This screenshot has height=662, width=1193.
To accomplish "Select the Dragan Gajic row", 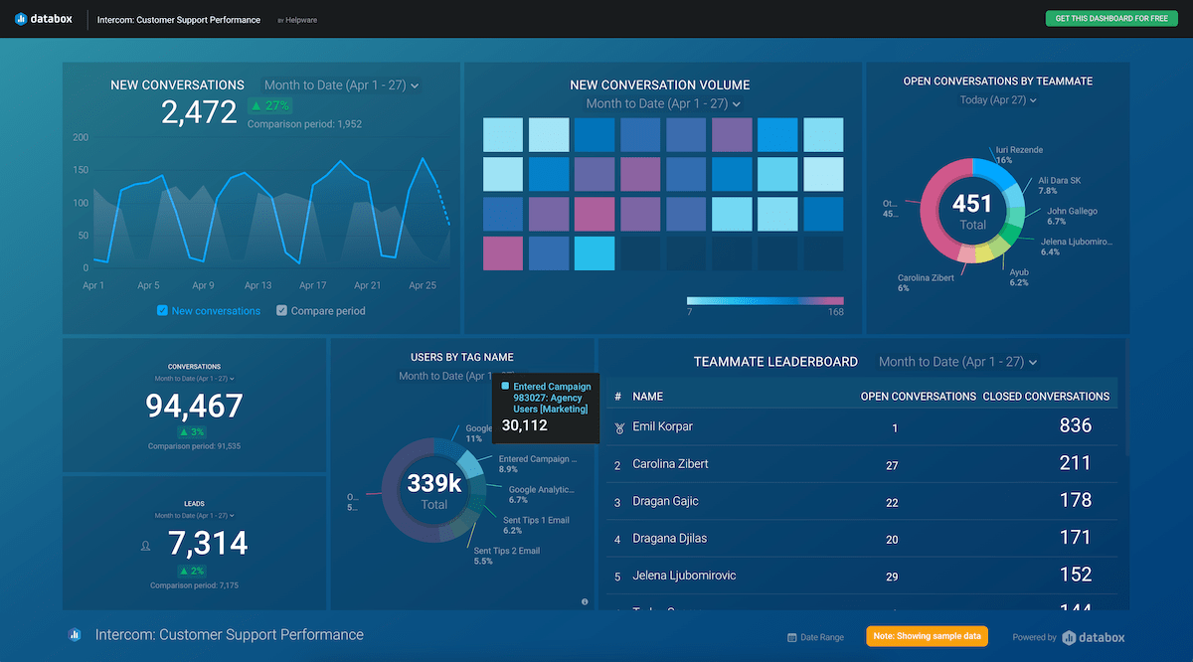I will coord(862,501).
